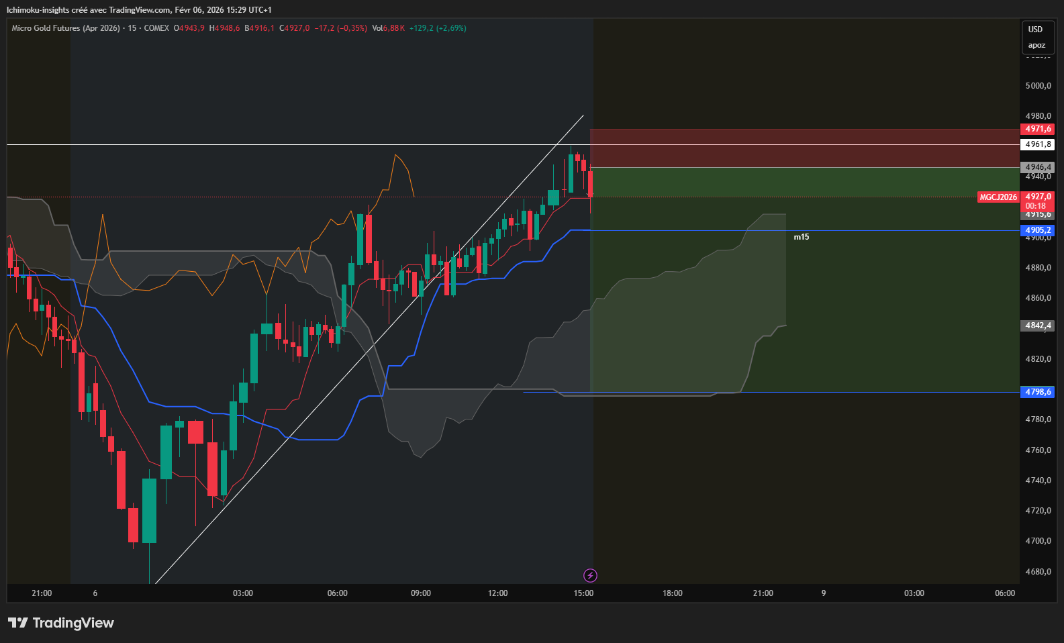Click the gray 4842,4 price label

pos(1038,326)
